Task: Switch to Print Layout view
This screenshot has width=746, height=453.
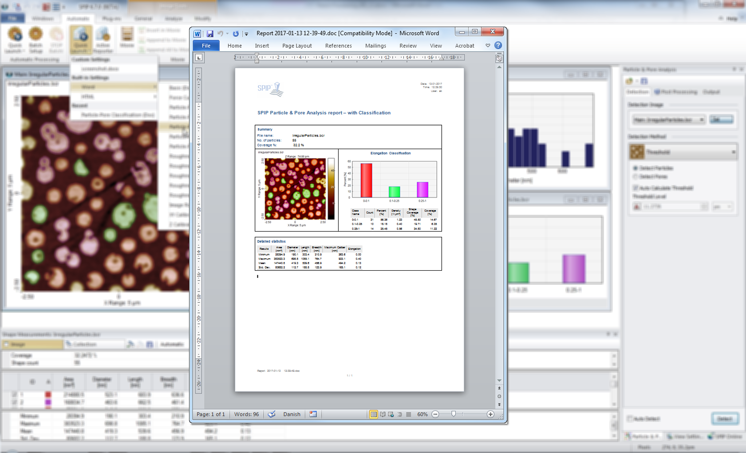Action: (x=374, y=414)
